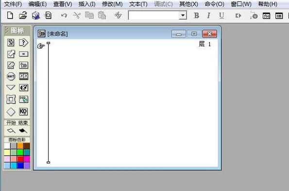Open the 文件(F) menu
Screen dimensions: 289x191
(13, 4)
